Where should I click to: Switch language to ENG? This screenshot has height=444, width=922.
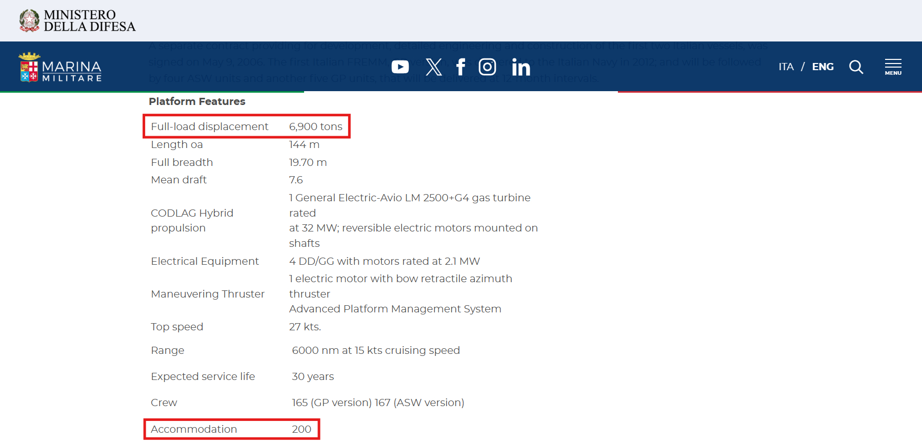(823, 67)
